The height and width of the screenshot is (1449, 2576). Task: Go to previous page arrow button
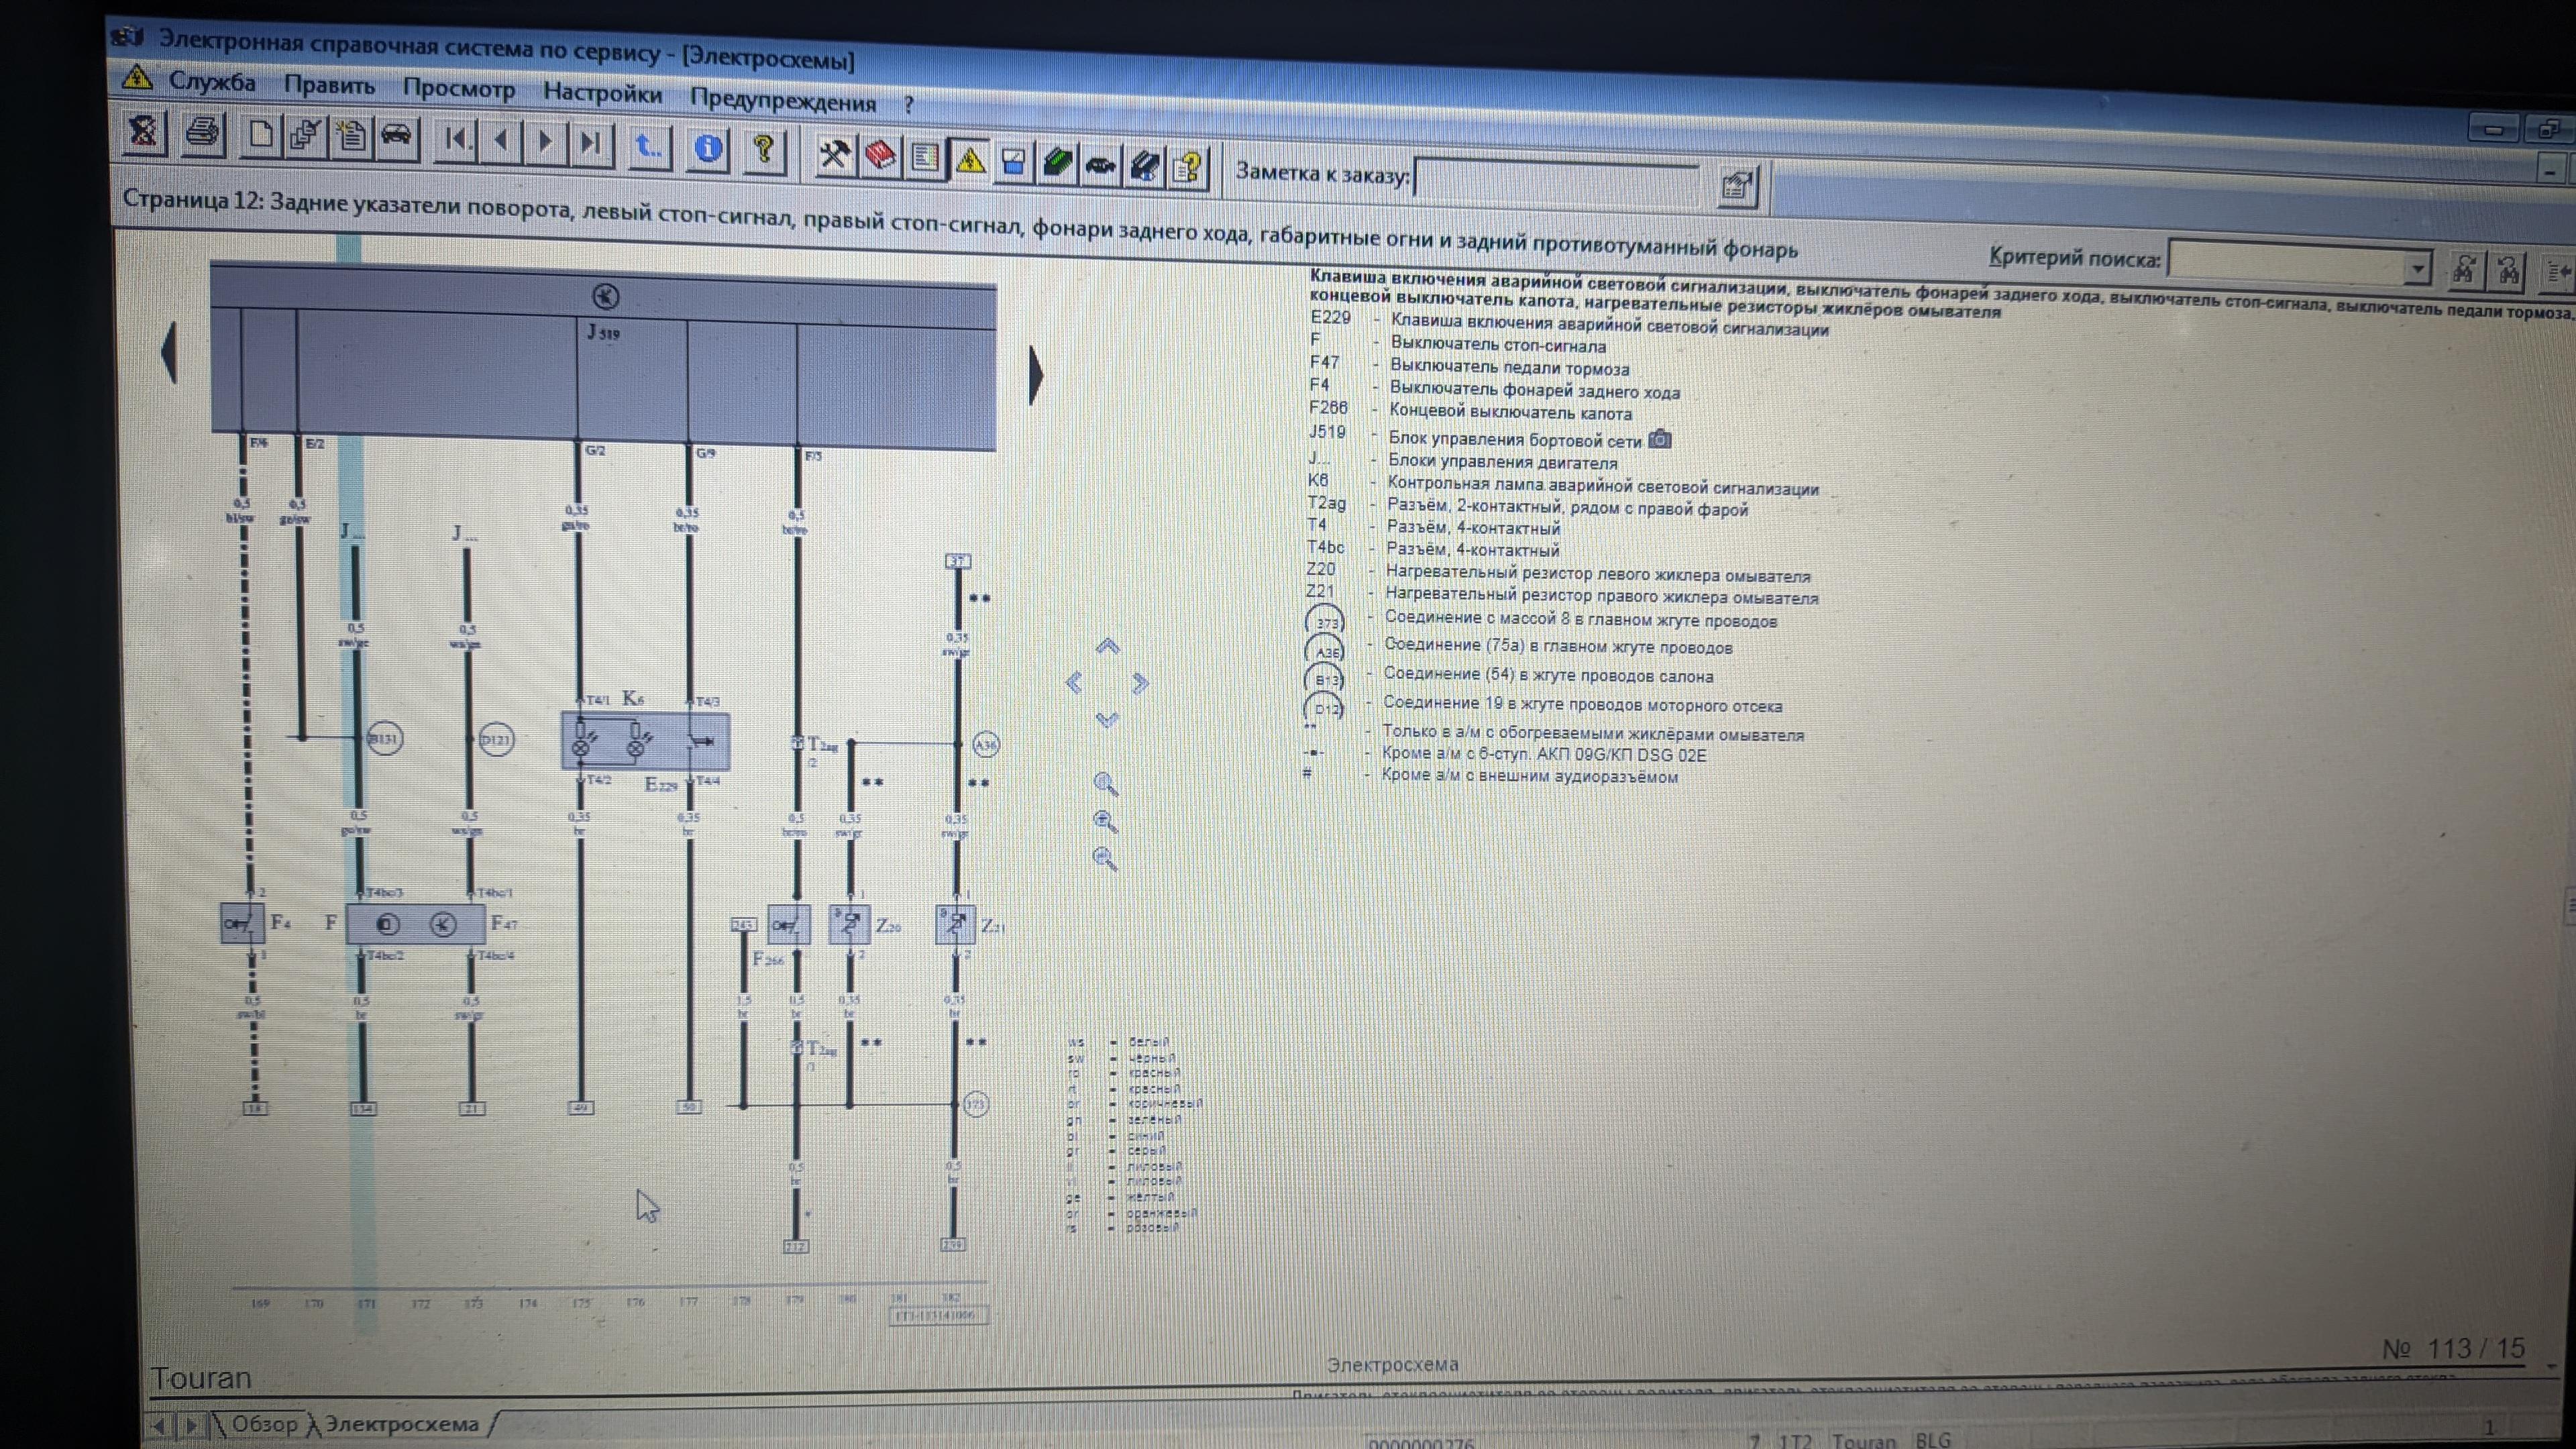[x=501, y=141]
